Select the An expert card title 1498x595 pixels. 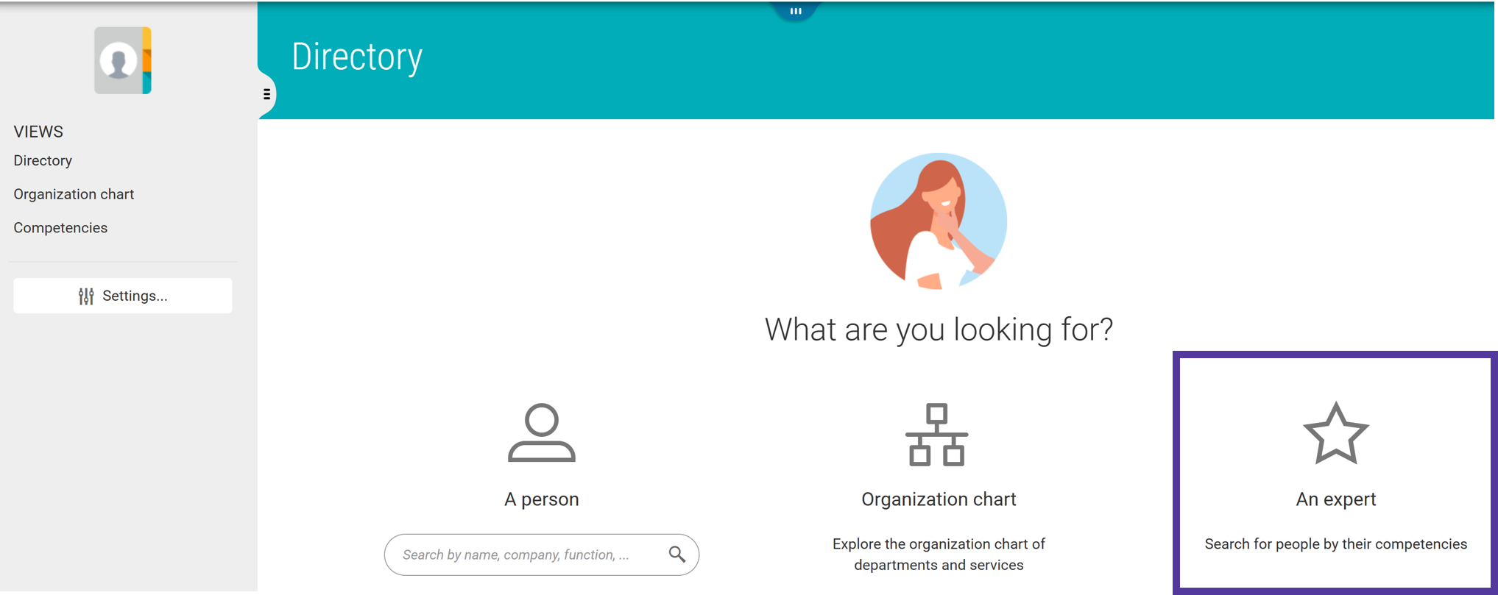(1336, 499)
